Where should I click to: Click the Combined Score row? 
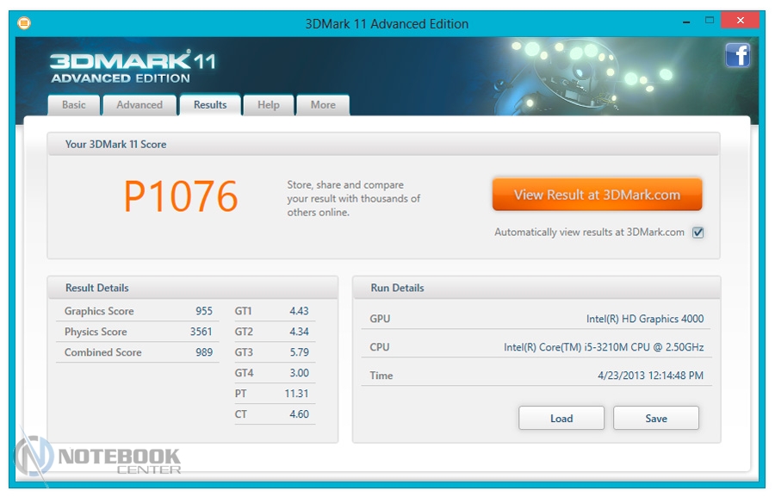(138, 353)
